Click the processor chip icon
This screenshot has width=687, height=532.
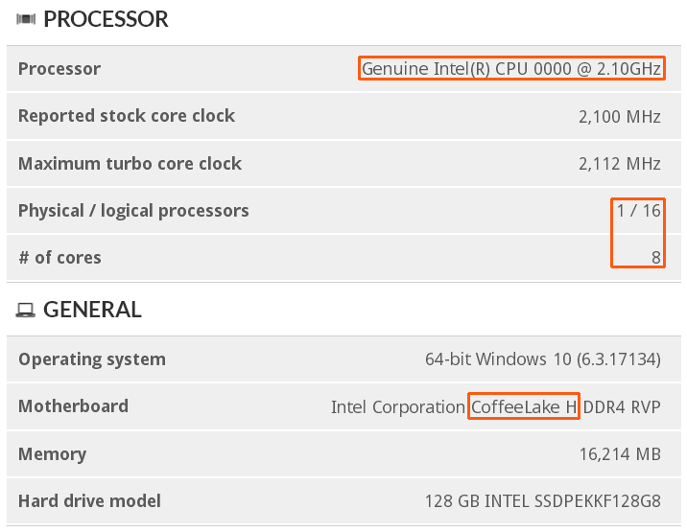(26, 19)
